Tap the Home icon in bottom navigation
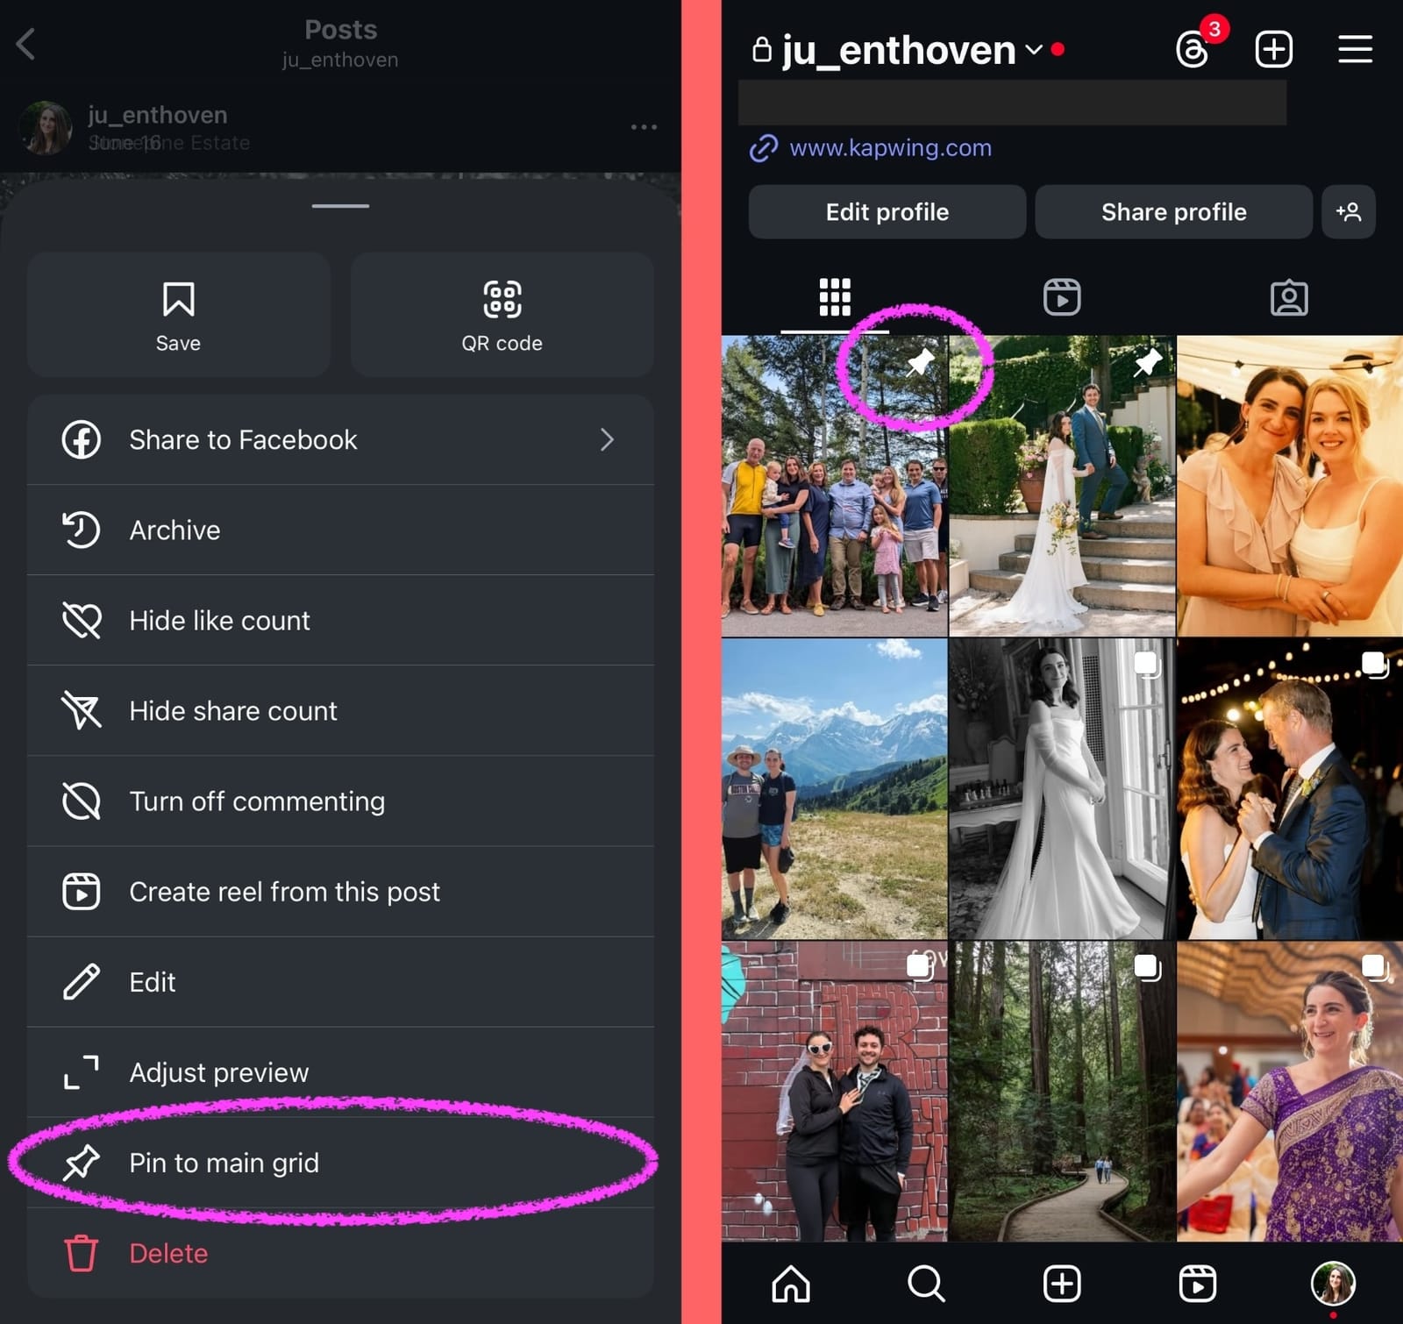 click(790, 1285)
